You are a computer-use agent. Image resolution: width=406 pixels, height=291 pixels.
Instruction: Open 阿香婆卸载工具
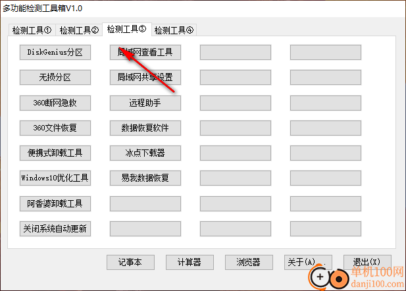pyautogui.click(x=55, y=203)
